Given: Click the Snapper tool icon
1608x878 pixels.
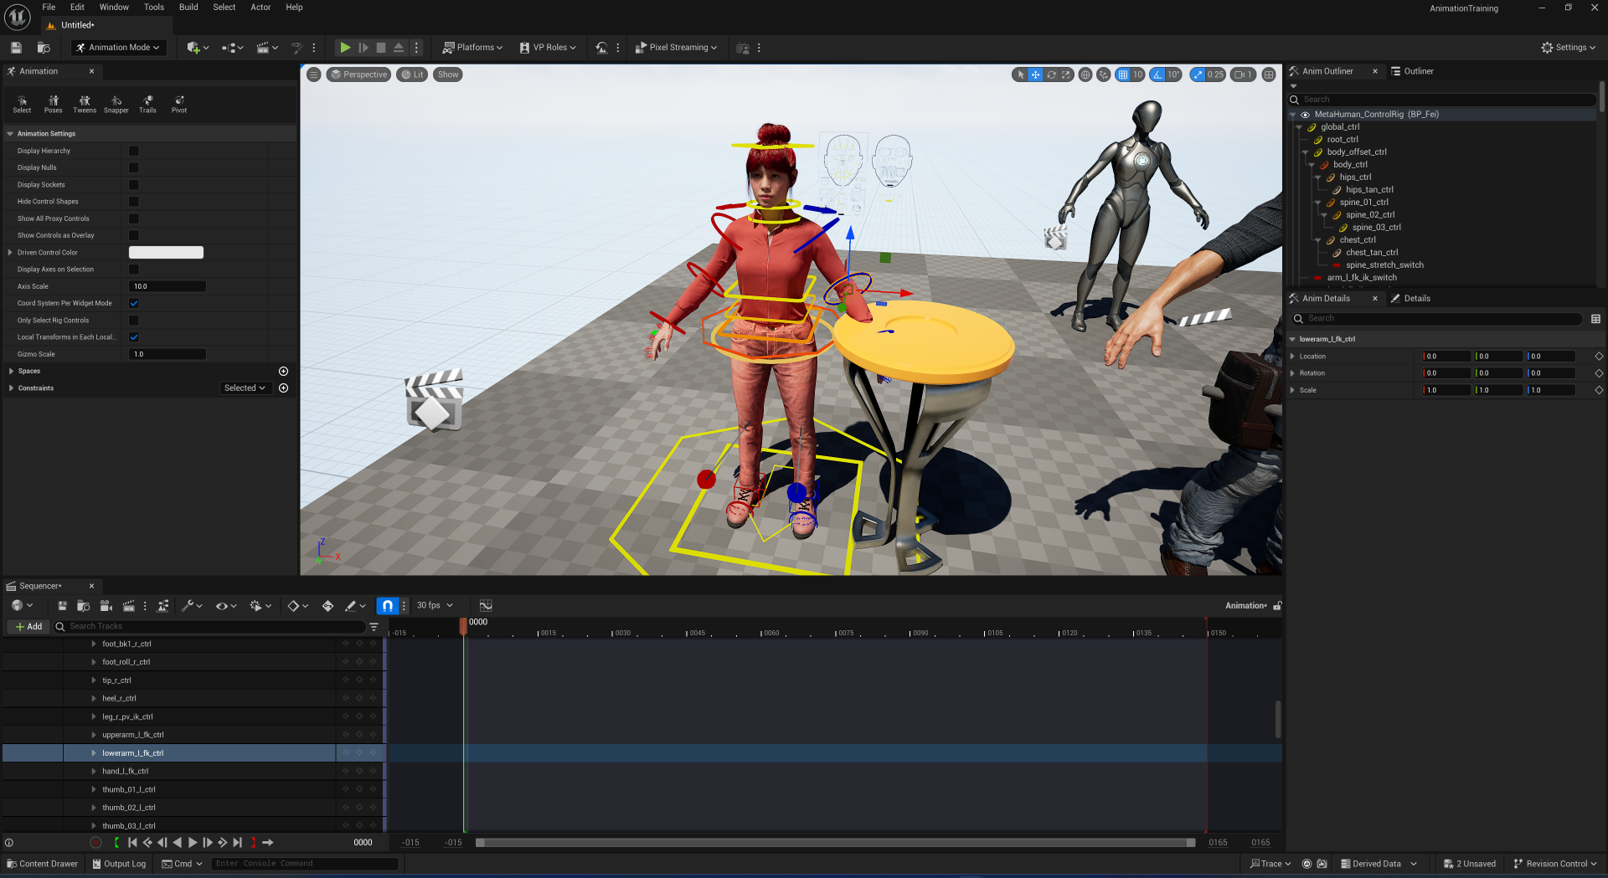Looking at the screenshot, I should click(116, 104).
